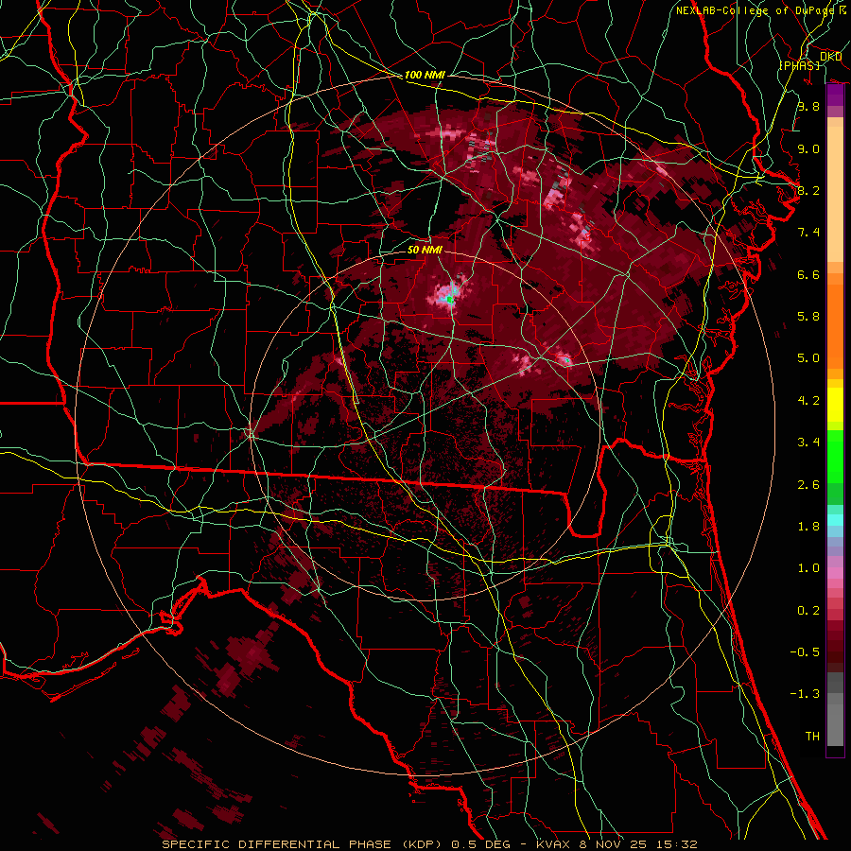Click the 1.8 value on color scale
This screenshot has height=851, width=851.
tap(808, 527)
